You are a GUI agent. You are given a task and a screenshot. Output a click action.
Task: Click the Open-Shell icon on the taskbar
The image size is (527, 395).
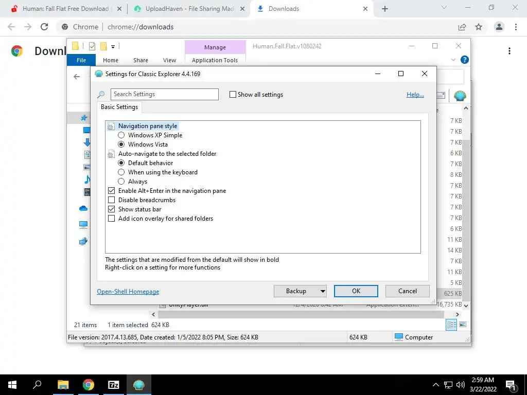[x=139, y=385]
